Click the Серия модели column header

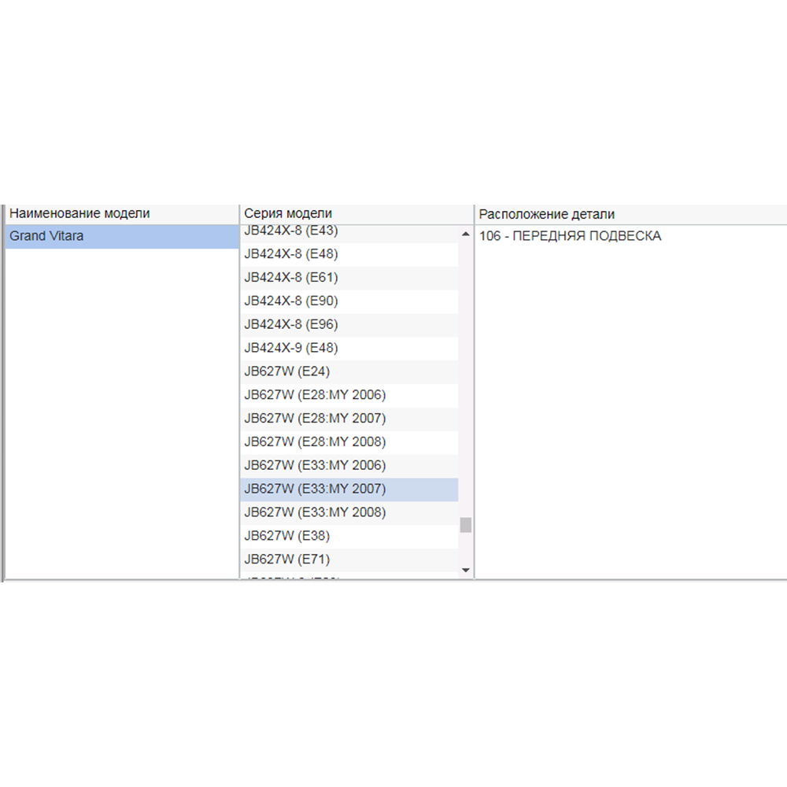[288, 214]
